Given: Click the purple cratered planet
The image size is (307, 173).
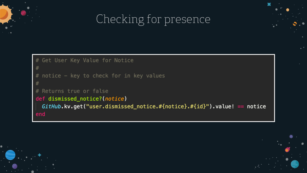Looking at the screenshot, I should pos(15,166).
